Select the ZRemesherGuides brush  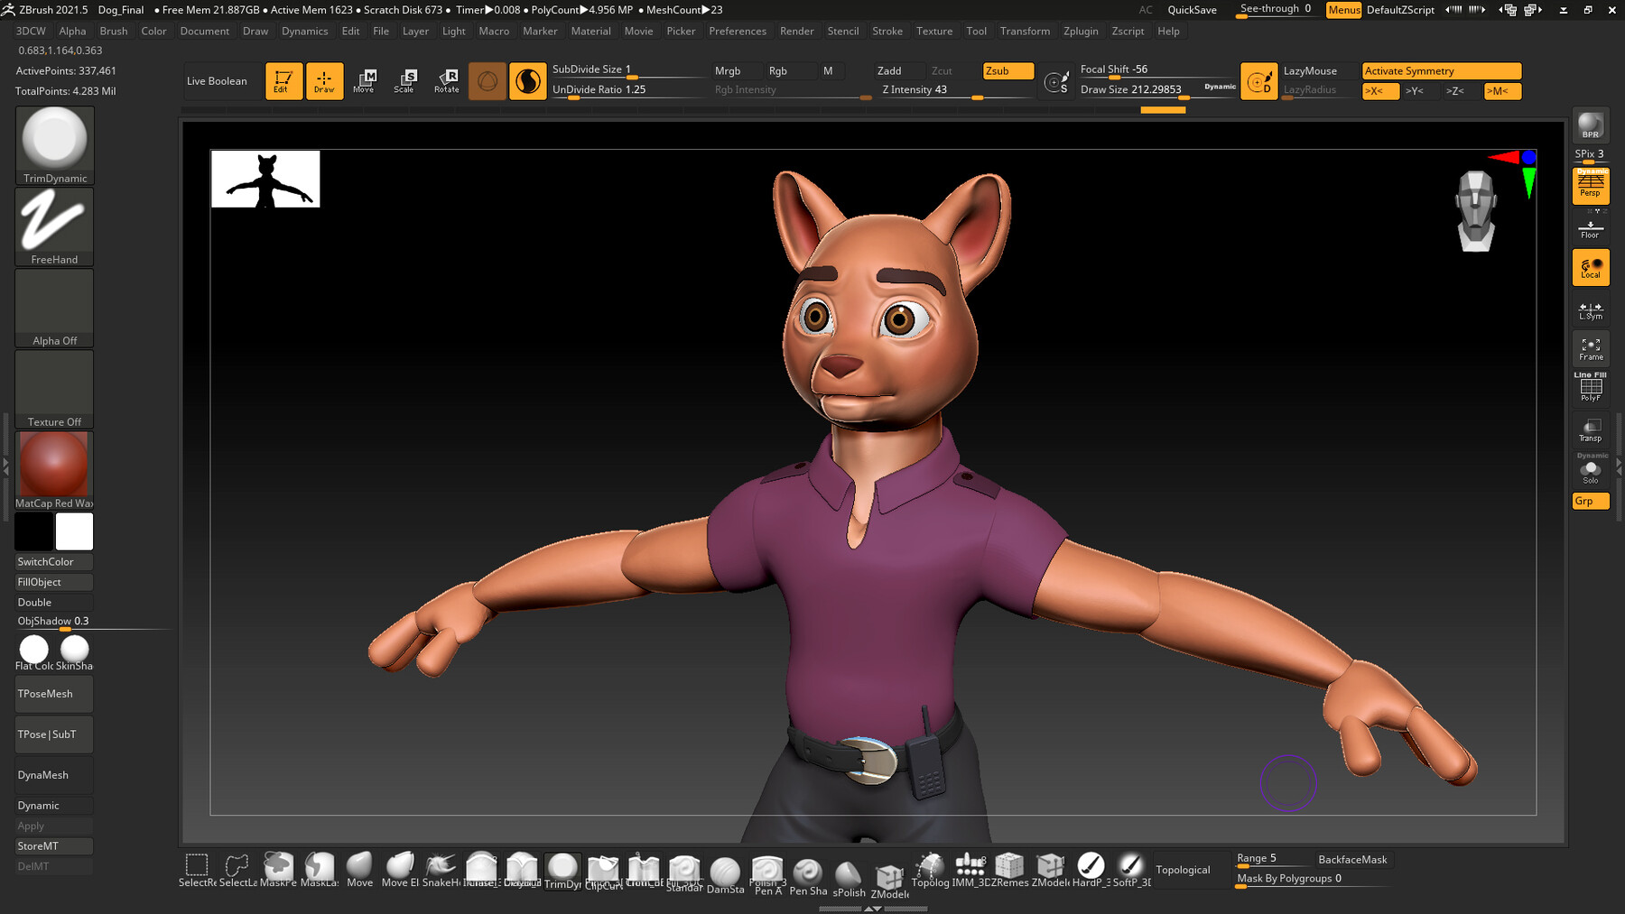pyautogui.click(x=1010, y=870)
